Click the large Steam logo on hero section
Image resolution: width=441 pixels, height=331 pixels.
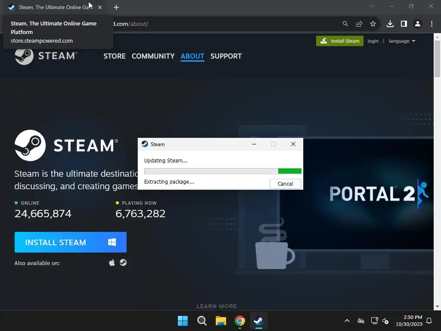(66, 145)
